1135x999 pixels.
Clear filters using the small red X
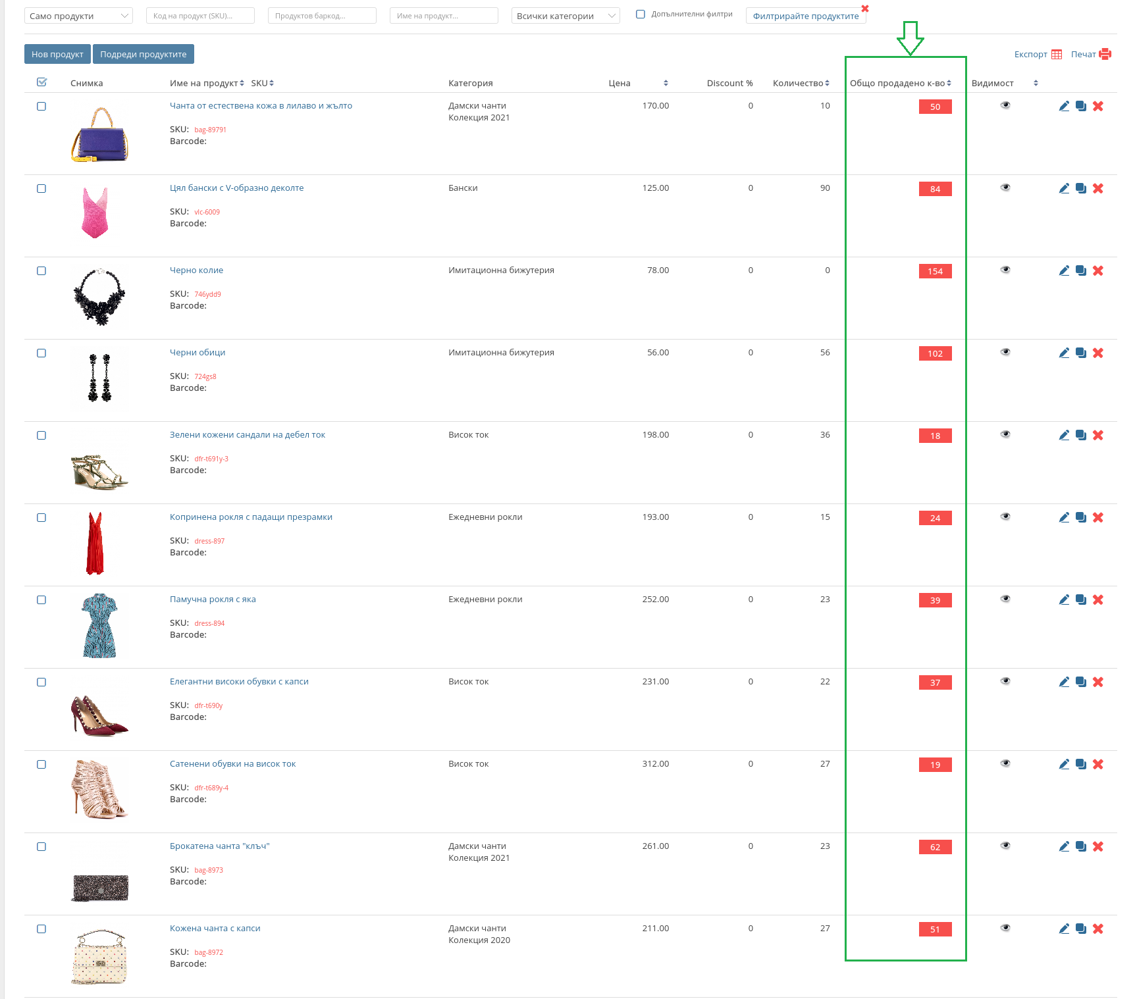pyautogui.click(x=865, y=9)
